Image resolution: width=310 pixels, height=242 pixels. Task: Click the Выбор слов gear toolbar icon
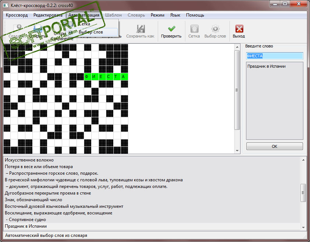(x=215, y=29)
